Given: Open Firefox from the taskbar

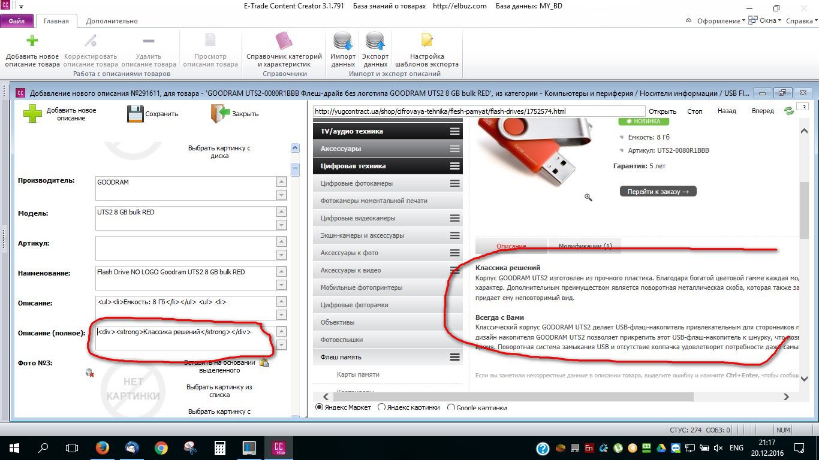Looking at the screenshot, I should coord(102,447).
